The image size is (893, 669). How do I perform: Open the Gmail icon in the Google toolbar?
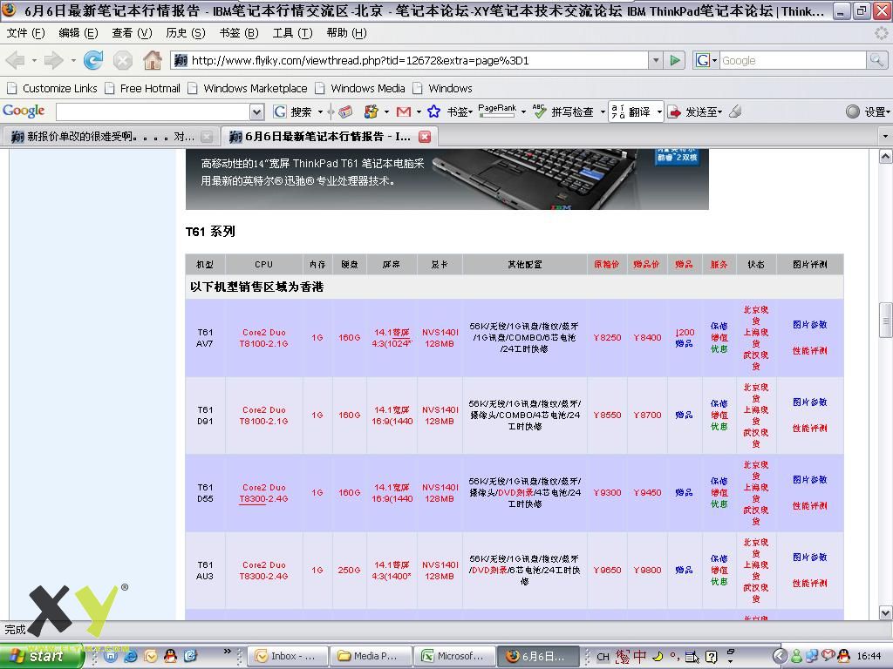pyautogui.click(x=403, y=111)
